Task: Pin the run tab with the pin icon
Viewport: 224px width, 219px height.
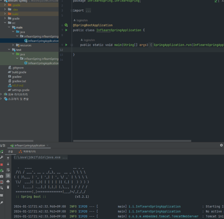Action: [x=2, y=202]
